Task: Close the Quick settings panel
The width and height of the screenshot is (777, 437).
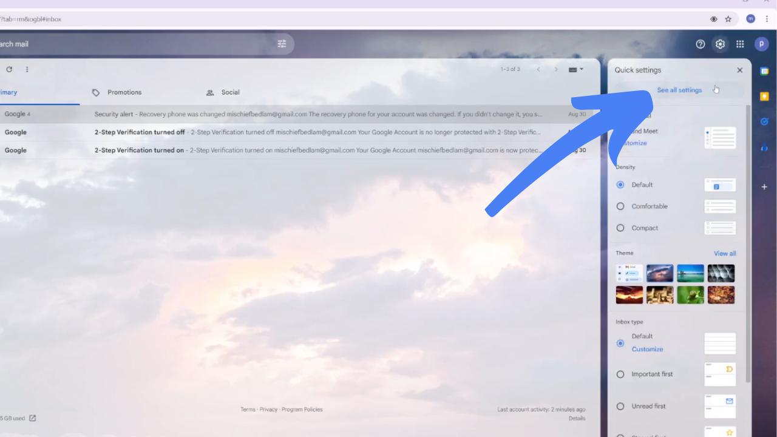Action: 740,70
